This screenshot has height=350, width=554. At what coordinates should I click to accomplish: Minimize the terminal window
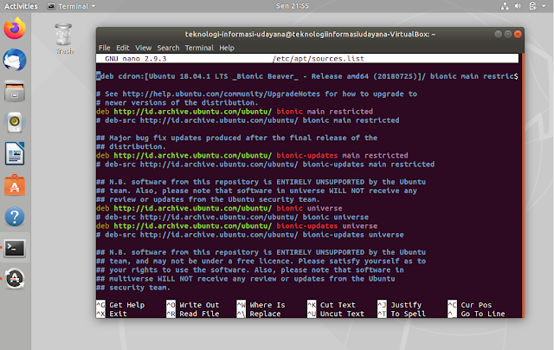point(498,35)
